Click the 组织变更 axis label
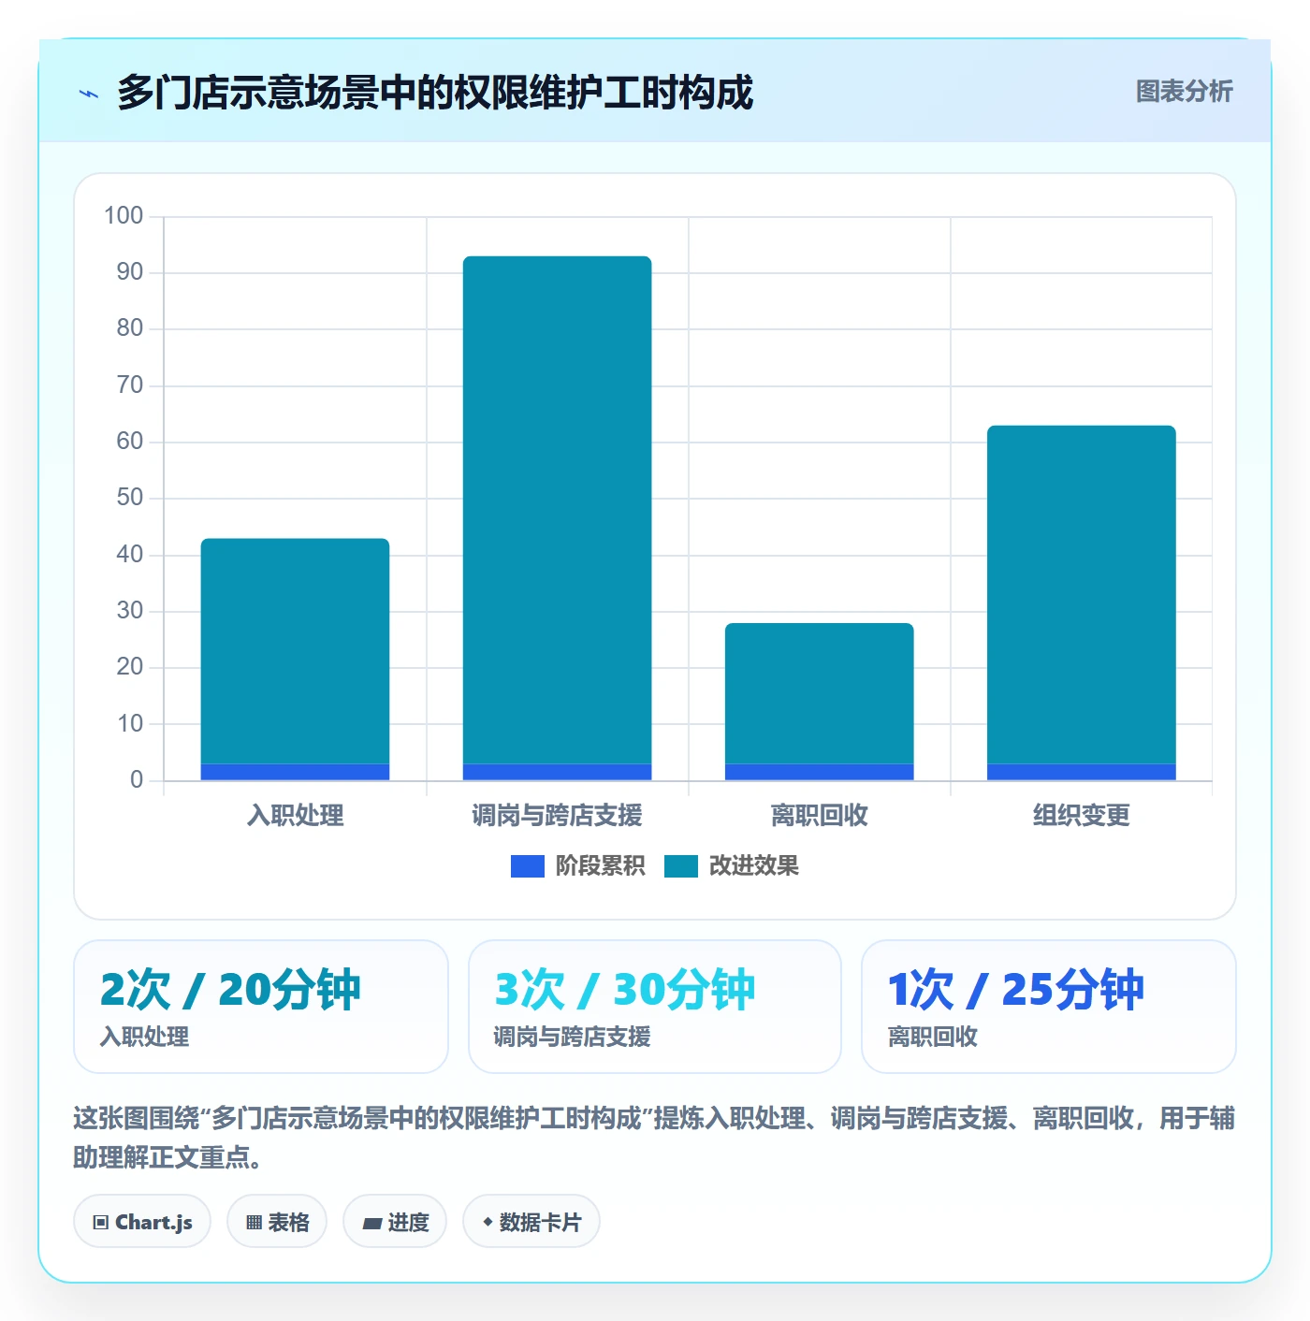The image size is (1310, 1321). pos(1081,816)
